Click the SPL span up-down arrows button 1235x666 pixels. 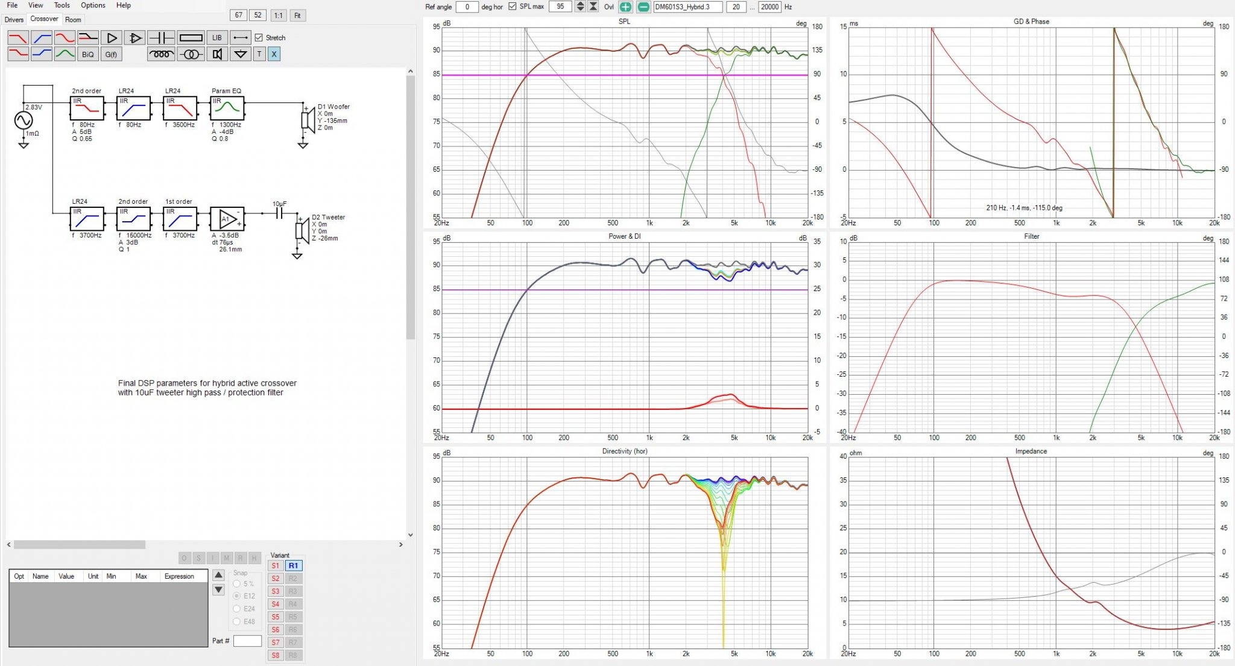(580, 7)
